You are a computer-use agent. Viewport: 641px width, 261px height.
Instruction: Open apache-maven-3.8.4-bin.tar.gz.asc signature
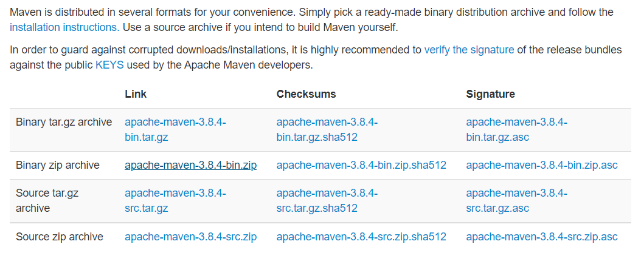click(517, 129)
